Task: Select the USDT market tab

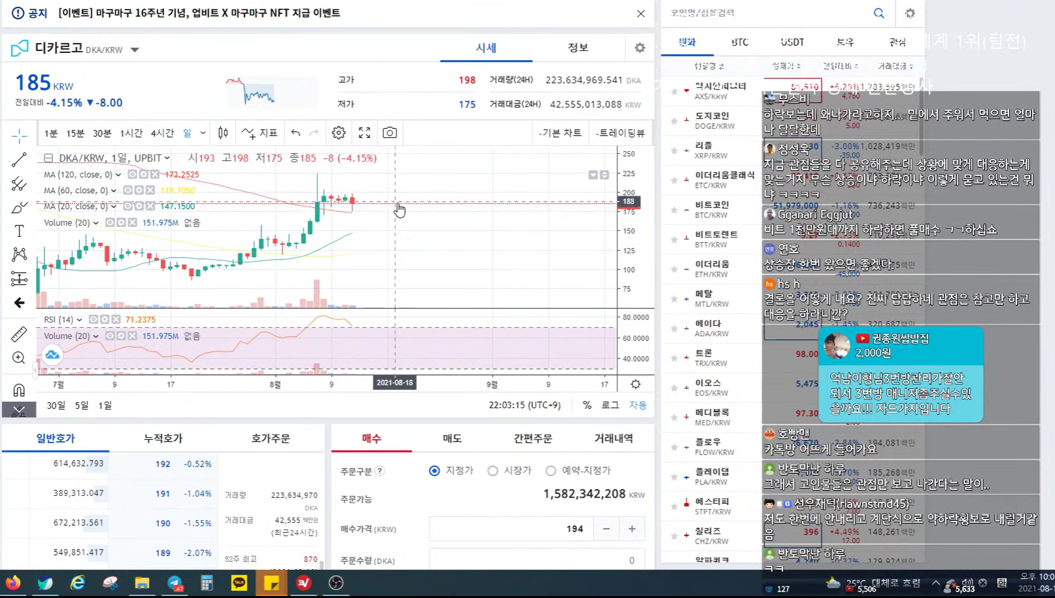Action: click(x=792, y=42)
